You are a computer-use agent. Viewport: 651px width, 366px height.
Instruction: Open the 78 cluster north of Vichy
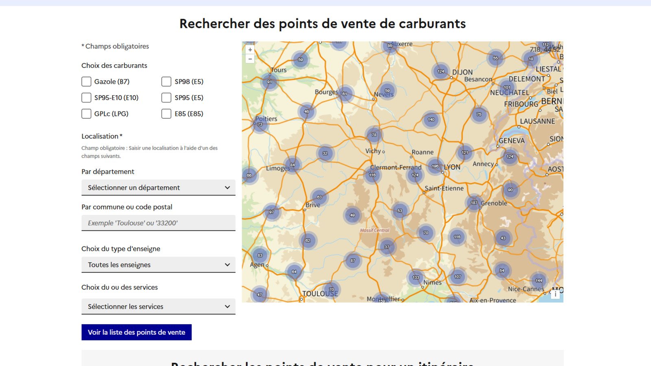(374, 135)
